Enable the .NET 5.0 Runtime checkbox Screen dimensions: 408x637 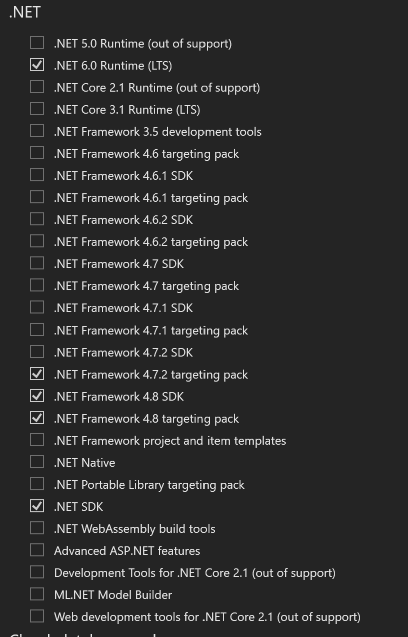[37, 43]
